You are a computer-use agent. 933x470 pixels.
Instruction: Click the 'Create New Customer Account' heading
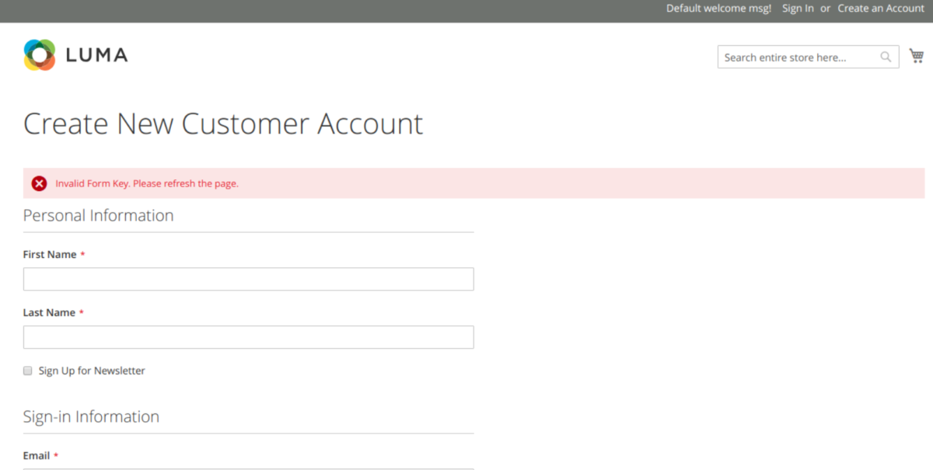click(223, 124)
